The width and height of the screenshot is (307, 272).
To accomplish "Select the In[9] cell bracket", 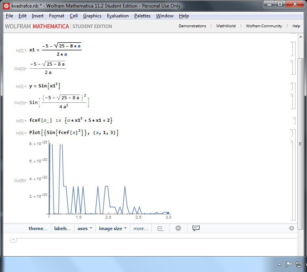I will coord(292,133).
